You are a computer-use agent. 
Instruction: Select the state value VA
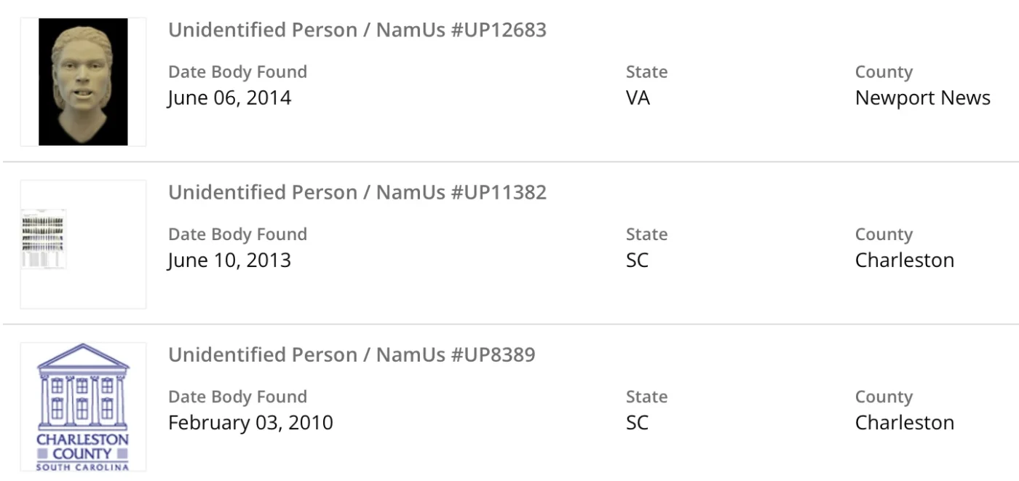click(638, 98)
